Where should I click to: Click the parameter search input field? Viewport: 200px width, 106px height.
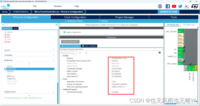pos(70,52)
